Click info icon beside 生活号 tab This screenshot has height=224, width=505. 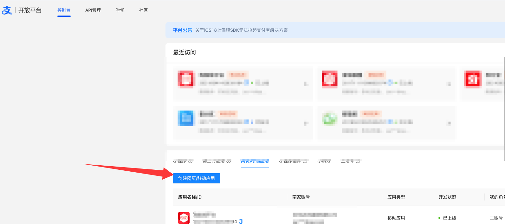click(x=358, y=161)
